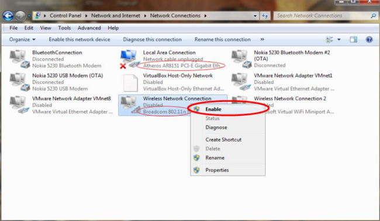Screen dimensions: 380x221
Task: Click the Back navigation arrow
Action: 8,16
